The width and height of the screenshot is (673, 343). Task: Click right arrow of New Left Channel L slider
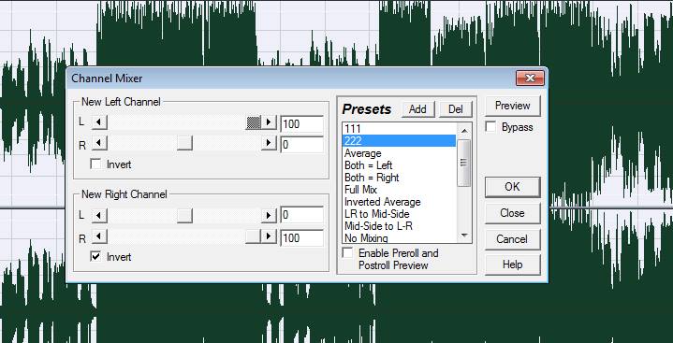coord(269,122)
